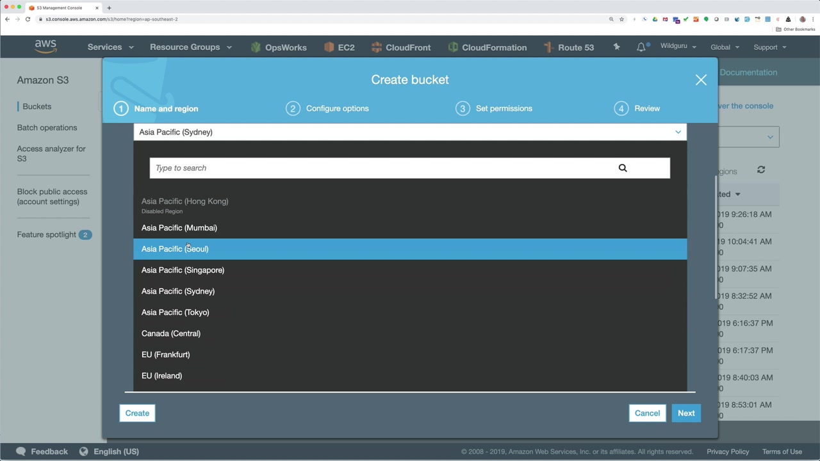Reload the S3 console page
The image size is (820, 461).
click(x=28, y=19)
